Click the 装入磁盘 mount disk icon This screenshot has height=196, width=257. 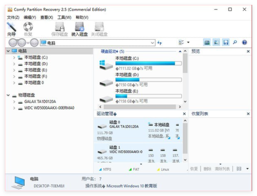coord(79,29)
